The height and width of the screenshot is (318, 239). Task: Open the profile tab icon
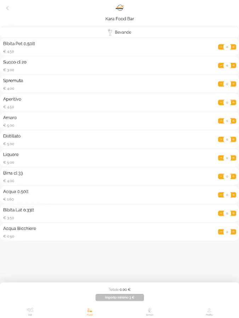209,311
